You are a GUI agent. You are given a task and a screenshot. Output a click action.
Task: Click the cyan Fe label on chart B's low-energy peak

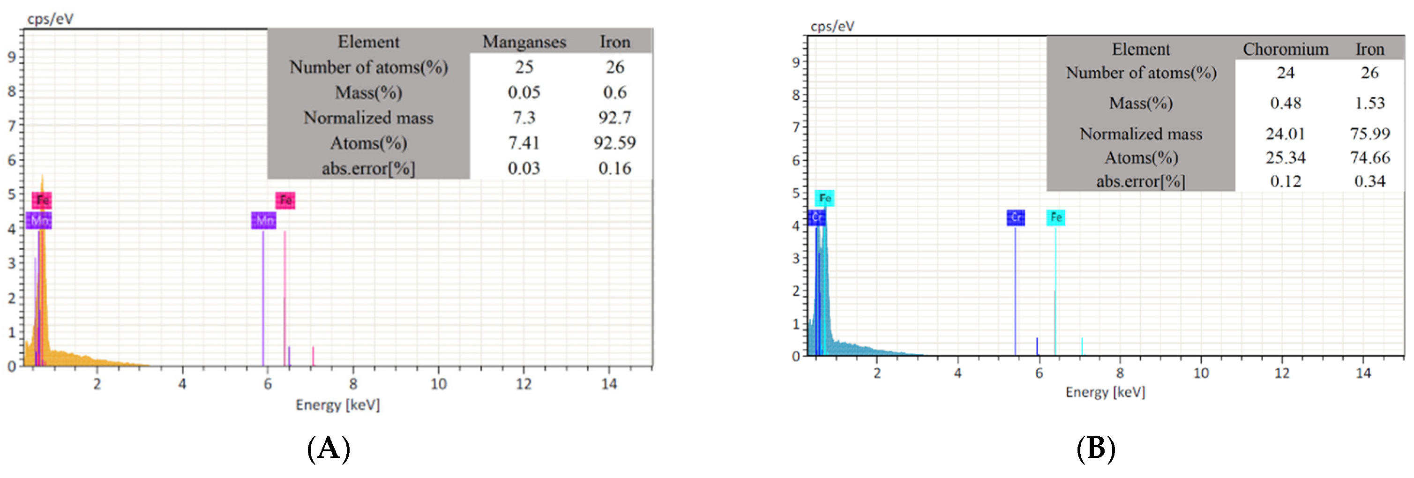[x=824, y=198]
